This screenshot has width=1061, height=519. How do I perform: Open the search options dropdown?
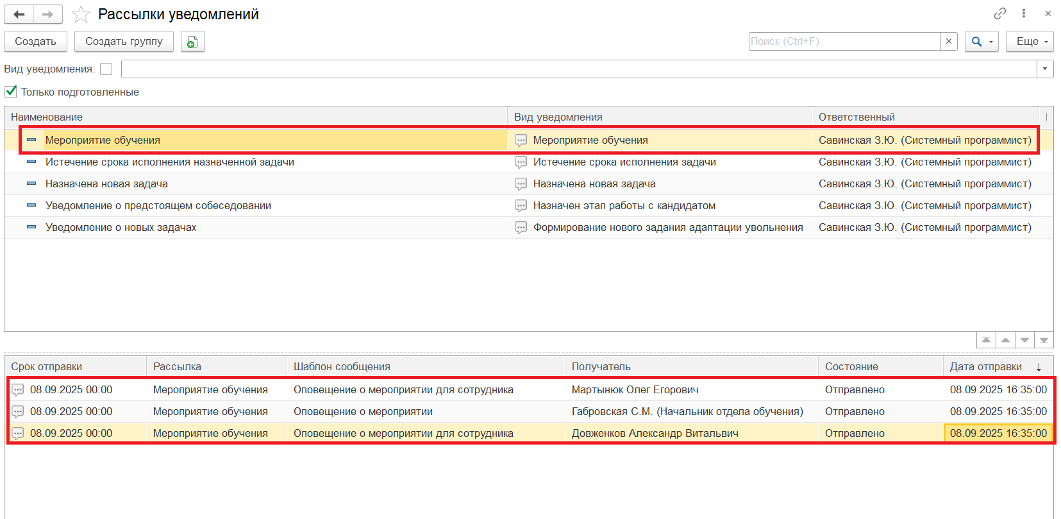pos(982,42)
